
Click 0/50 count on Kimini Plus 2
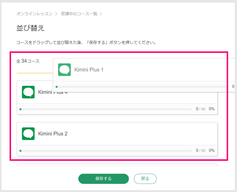[x=201, y=151]
